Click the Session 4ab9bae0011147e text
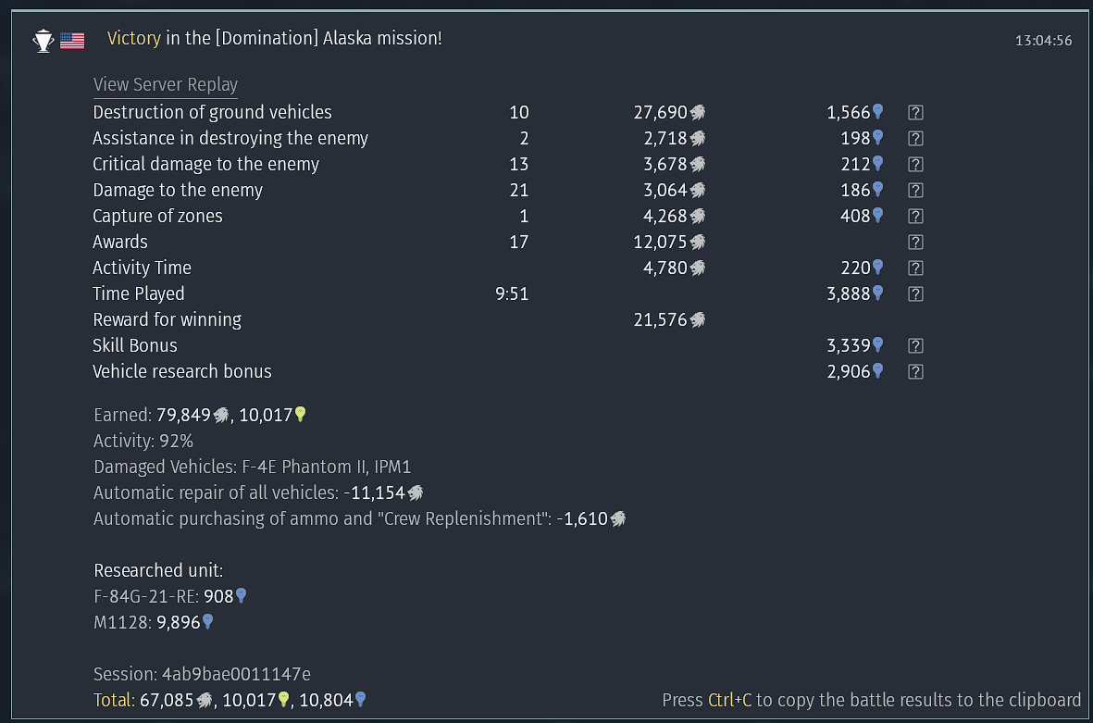Screen dimensions: 1093x723 (x=202, y=674)
